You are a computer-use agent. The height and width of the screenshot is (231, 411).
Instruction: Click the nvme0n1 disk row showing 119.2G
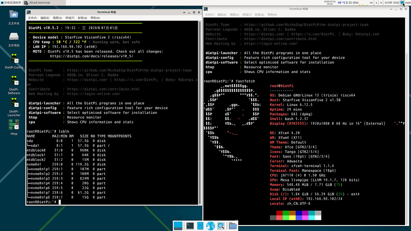pyautogui.click(x=66, y=164)
